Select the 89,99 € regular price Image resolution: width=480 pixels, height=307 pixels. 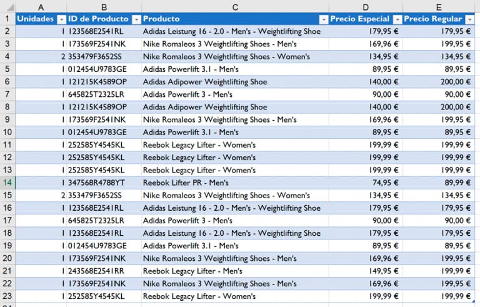[x=439, y=183]
